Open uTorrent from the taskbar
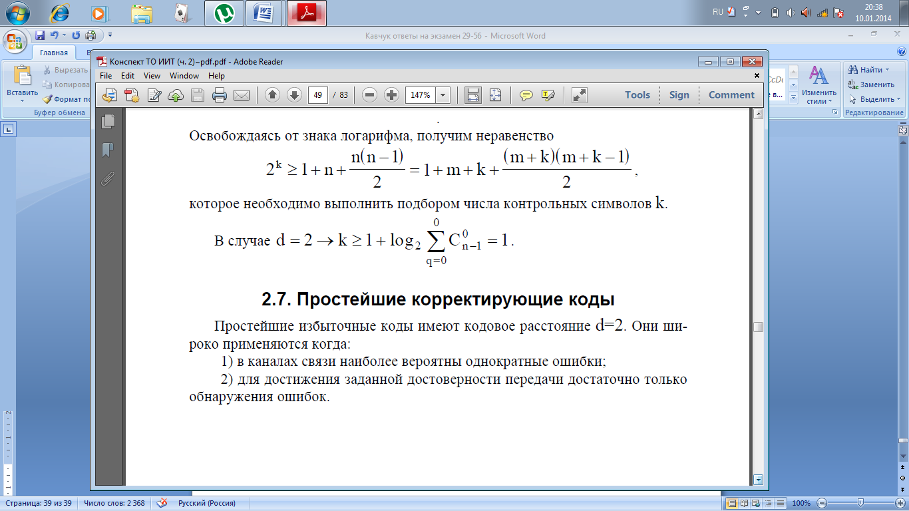 [224, 13]
